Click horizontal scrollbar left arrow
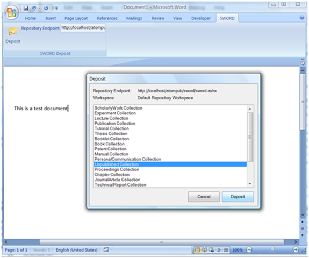The width and height of the screenshot is (309, 258). click(x=6, y=242)
